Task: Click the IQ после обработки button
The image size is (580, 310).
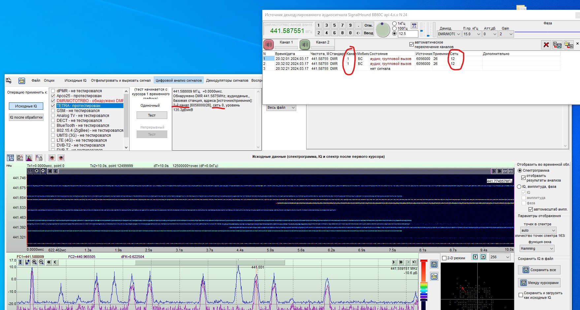Action: pyautogui.click(x=26, y=117)
